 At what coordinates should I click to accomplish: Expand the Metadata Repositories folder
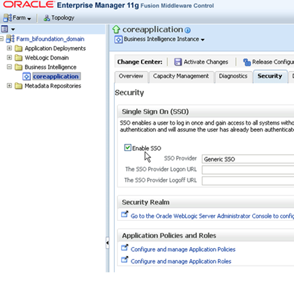[9, 86]
